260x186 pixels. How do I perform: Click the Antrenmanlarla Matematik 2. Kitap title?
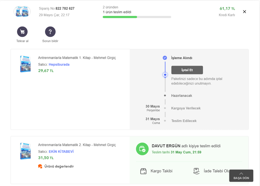(x=77, y=145)
